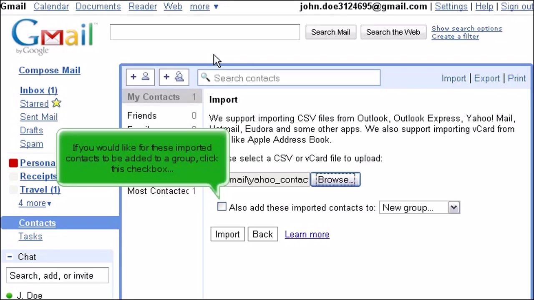Open Settings link

click(451, 7)
